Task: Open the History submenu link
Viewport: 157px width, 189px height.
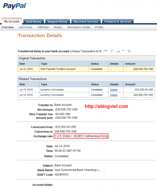Action: pyautogui.click(x=58, y=27)
